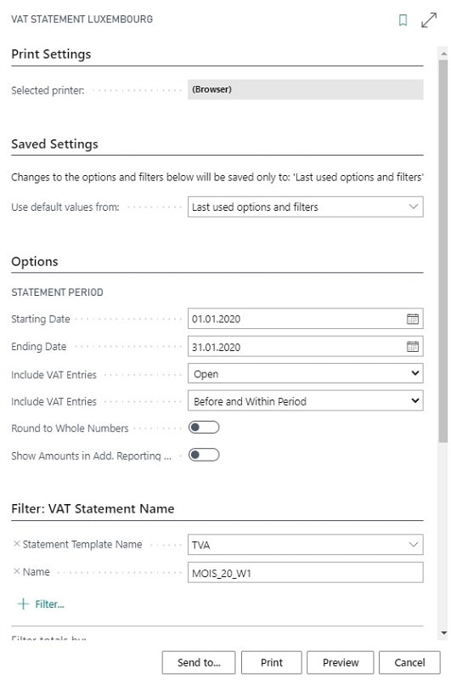The width and height of the screenshot is (451, 680).
Task: Click the Send to... button
Action: coord(199,662)
